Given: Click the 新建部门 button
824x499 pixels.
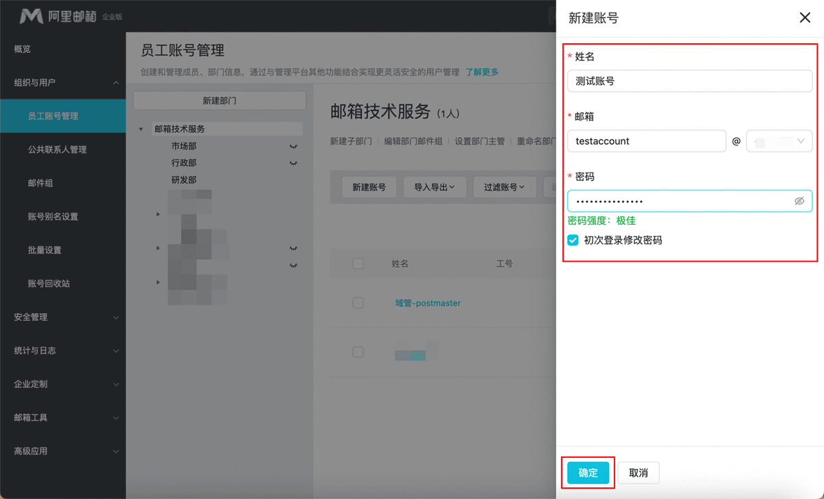Looking at the screenshot, I should click(220, 101).
